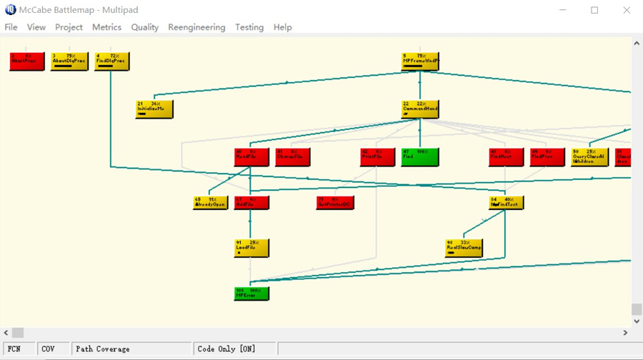Screen dimensions: 643x360
Task: Minimize the McCabe Battlemap window
Action: 563,10
